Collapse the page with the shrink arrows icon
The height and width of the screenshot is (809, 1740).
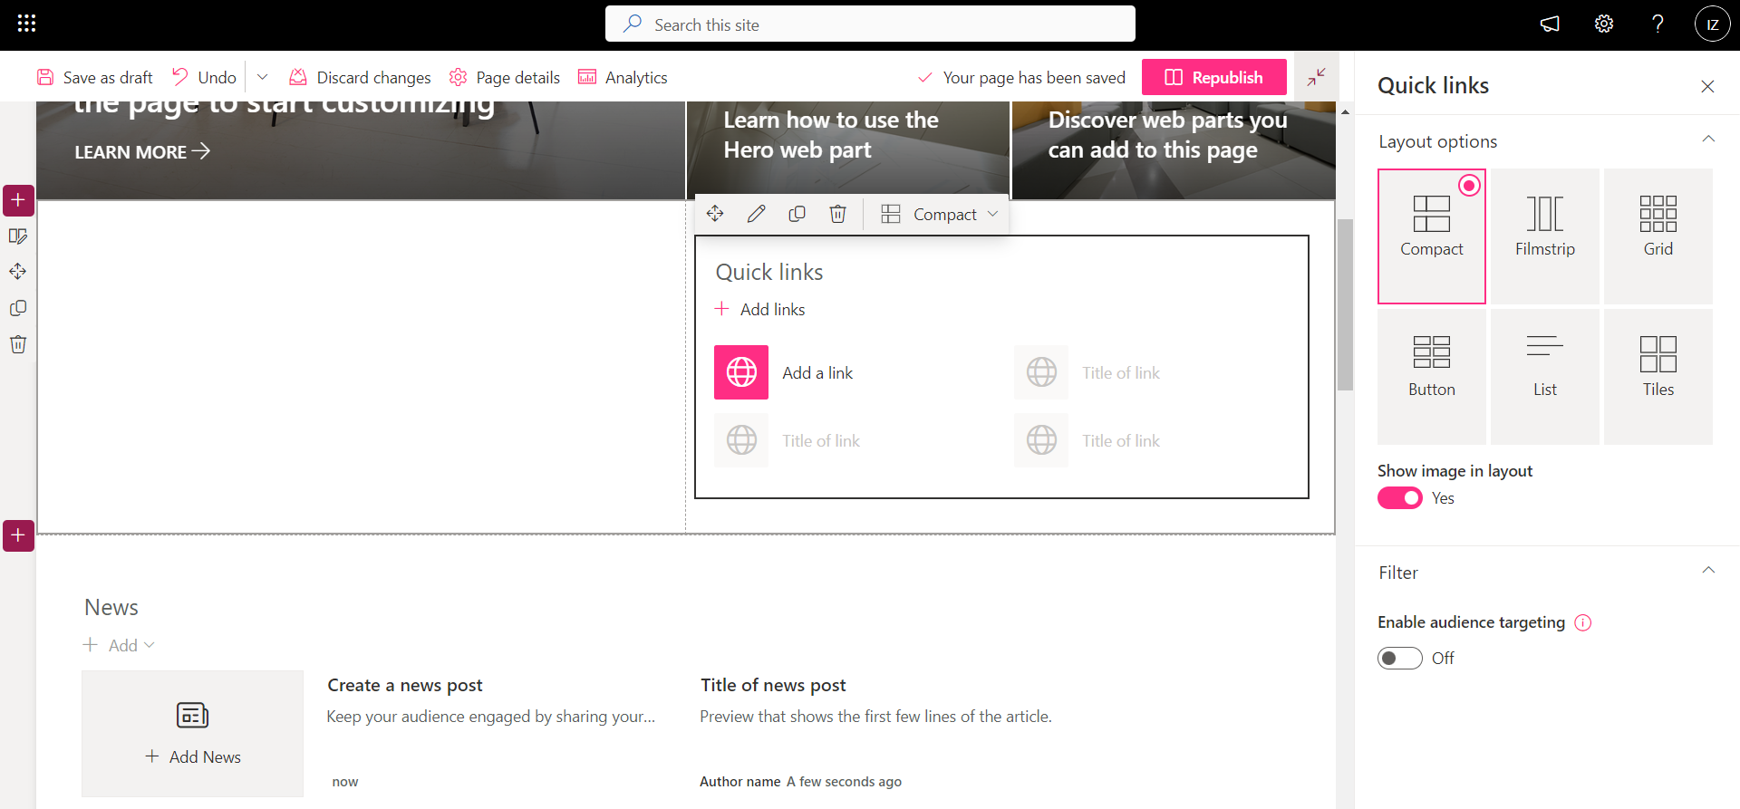(x=1316, y=77)
